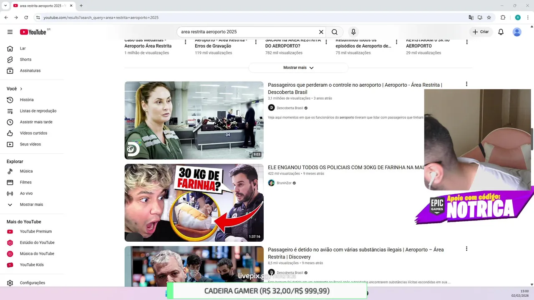The image size is (534, 300).
Task: Bookmark this page with star
Action: pyautogui.click(x=489, y=17)
